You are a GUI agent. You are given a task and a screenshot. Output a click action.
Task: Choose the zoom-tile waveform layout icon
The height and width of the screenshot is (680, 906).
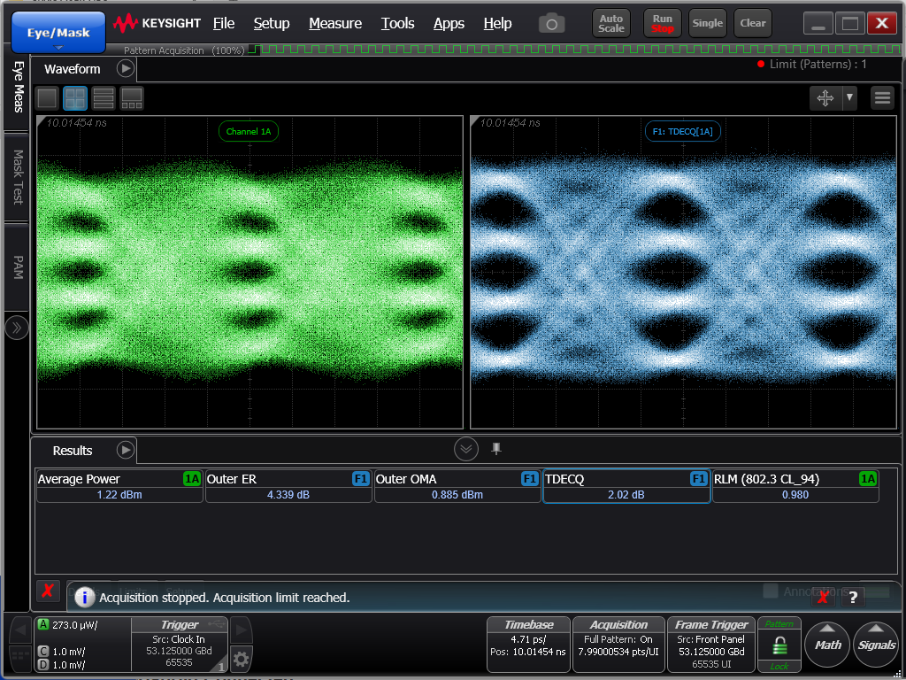tap(132, 98)
